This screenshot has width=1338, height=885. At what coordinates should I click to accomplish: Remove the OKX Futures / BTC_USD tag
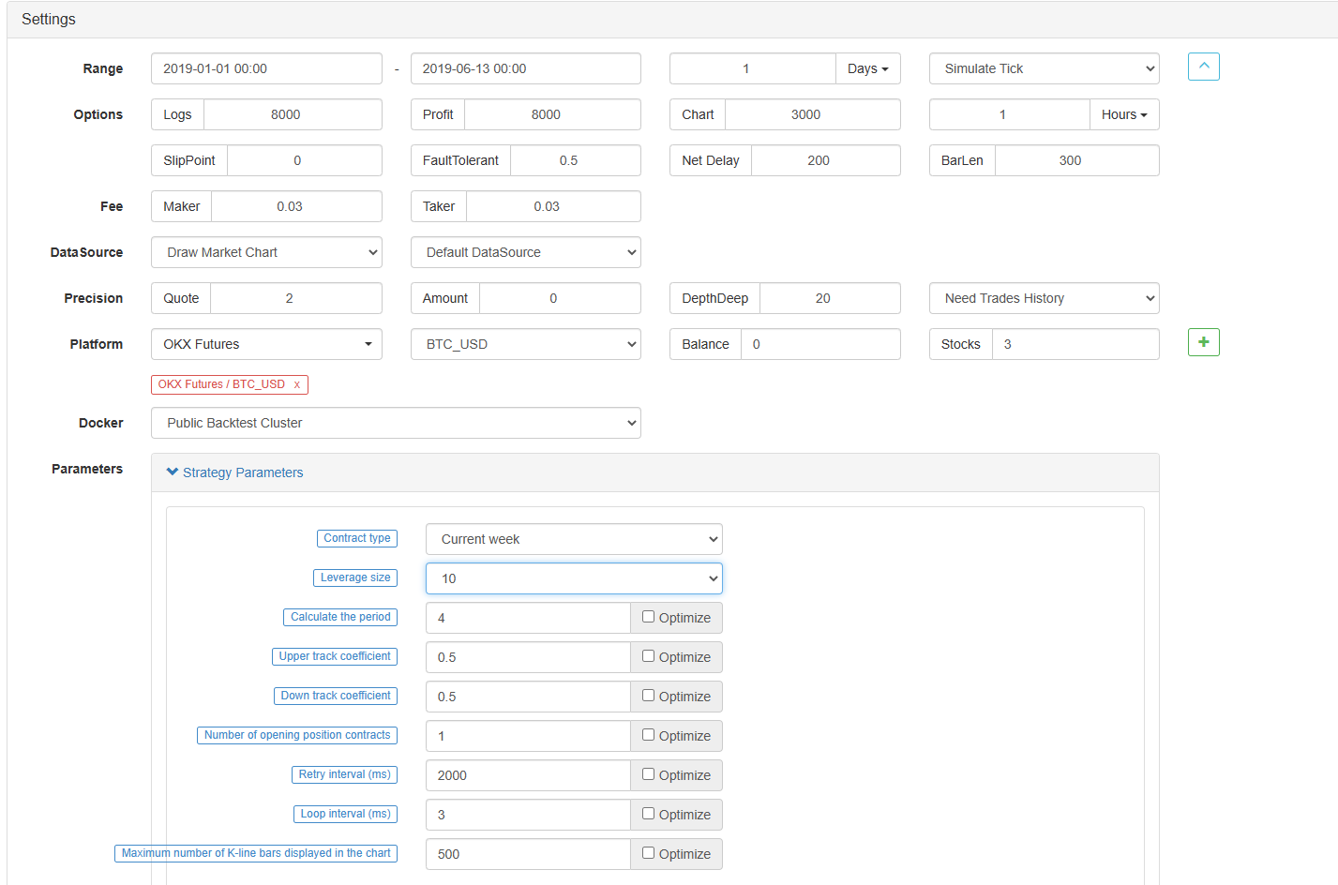[x=297, y=384]
